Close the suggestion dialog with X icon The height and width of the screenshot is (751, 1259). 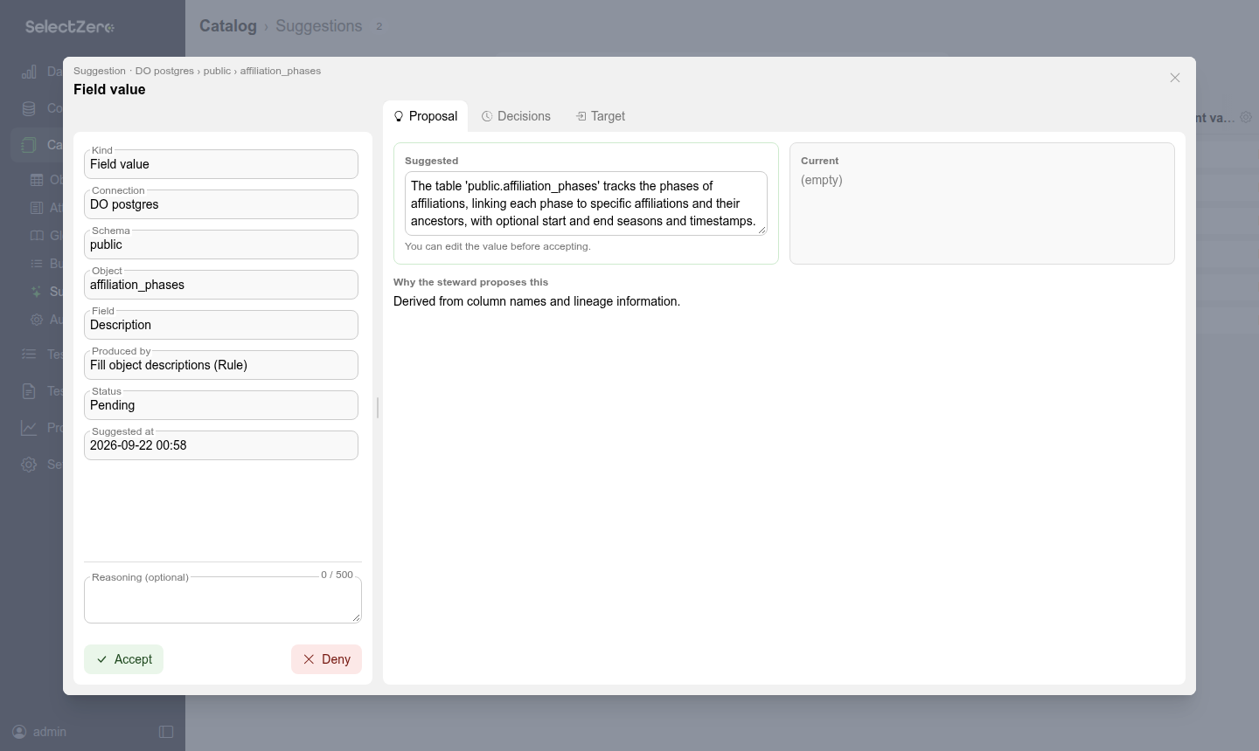click(1175, 78)
